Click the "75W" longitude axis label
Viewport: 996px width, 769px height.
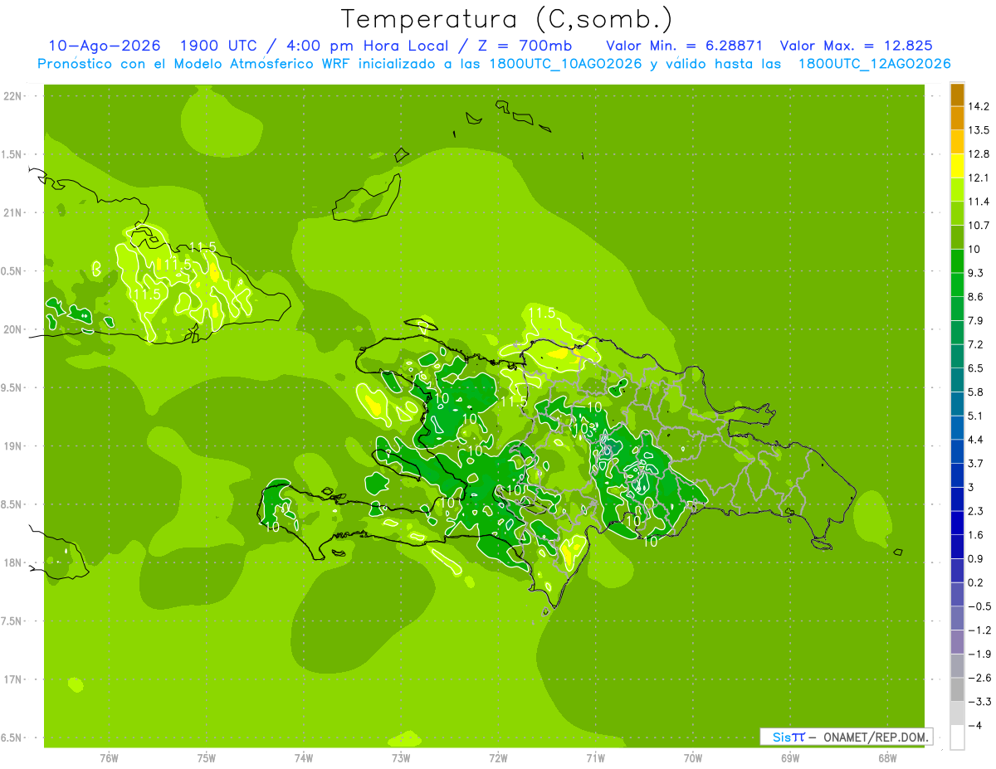pos(207,758)
